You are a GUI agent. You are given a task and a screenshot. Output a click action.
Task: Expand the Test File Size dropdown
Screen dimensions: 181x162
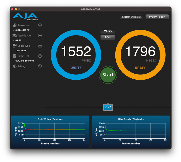(40, 36)
